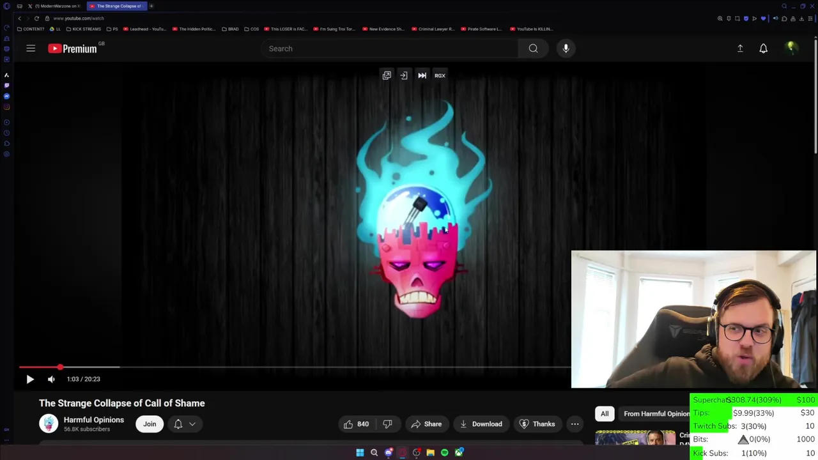Toggle channel notification bell

click(x=178, y=424)
